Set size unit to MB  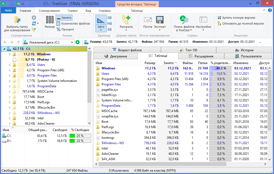(110, 23)
